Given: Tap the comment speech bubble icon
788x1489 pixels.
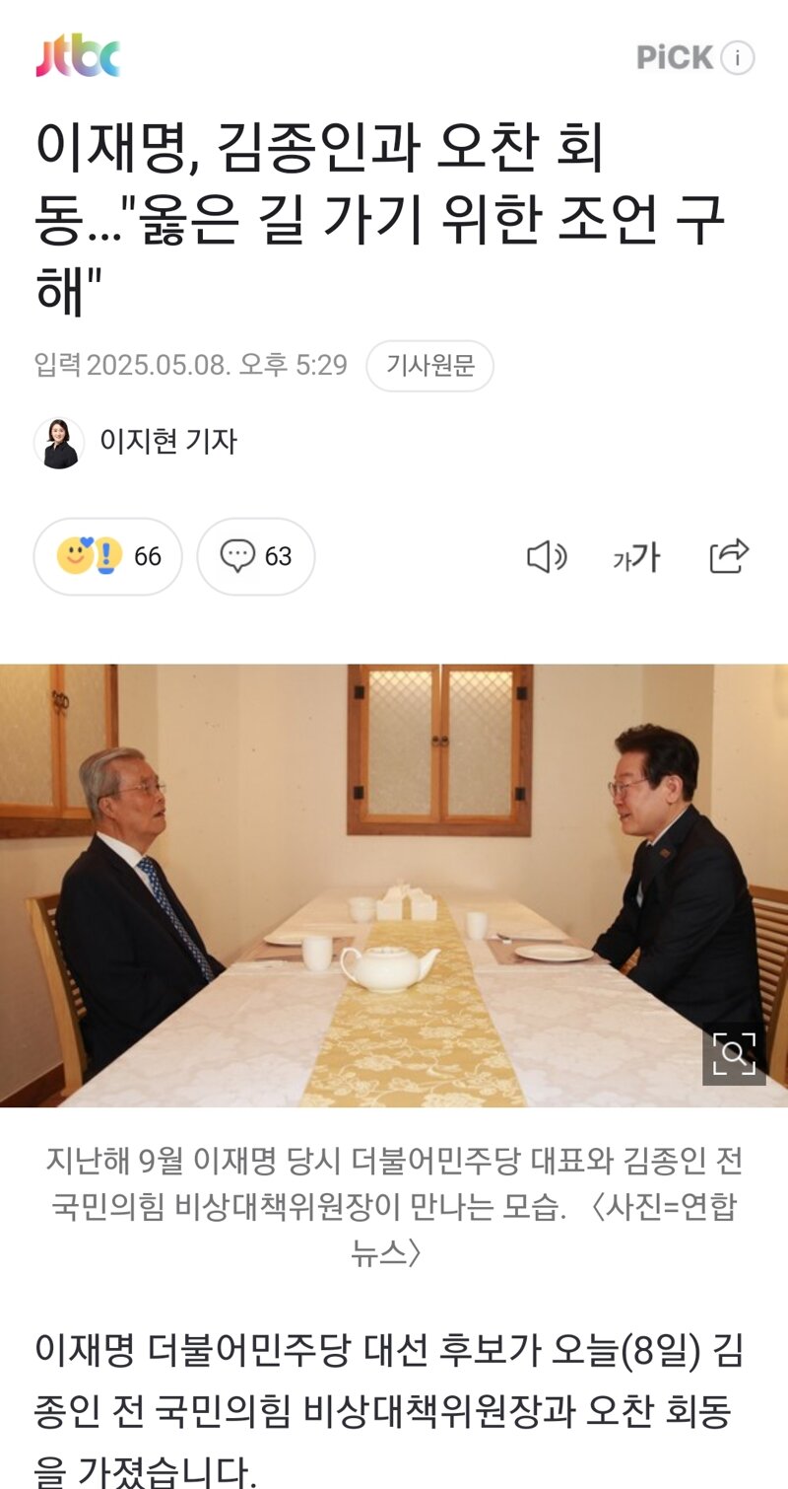Looking at the screenshot, I should pyautogui.click(x=237, y=556).
